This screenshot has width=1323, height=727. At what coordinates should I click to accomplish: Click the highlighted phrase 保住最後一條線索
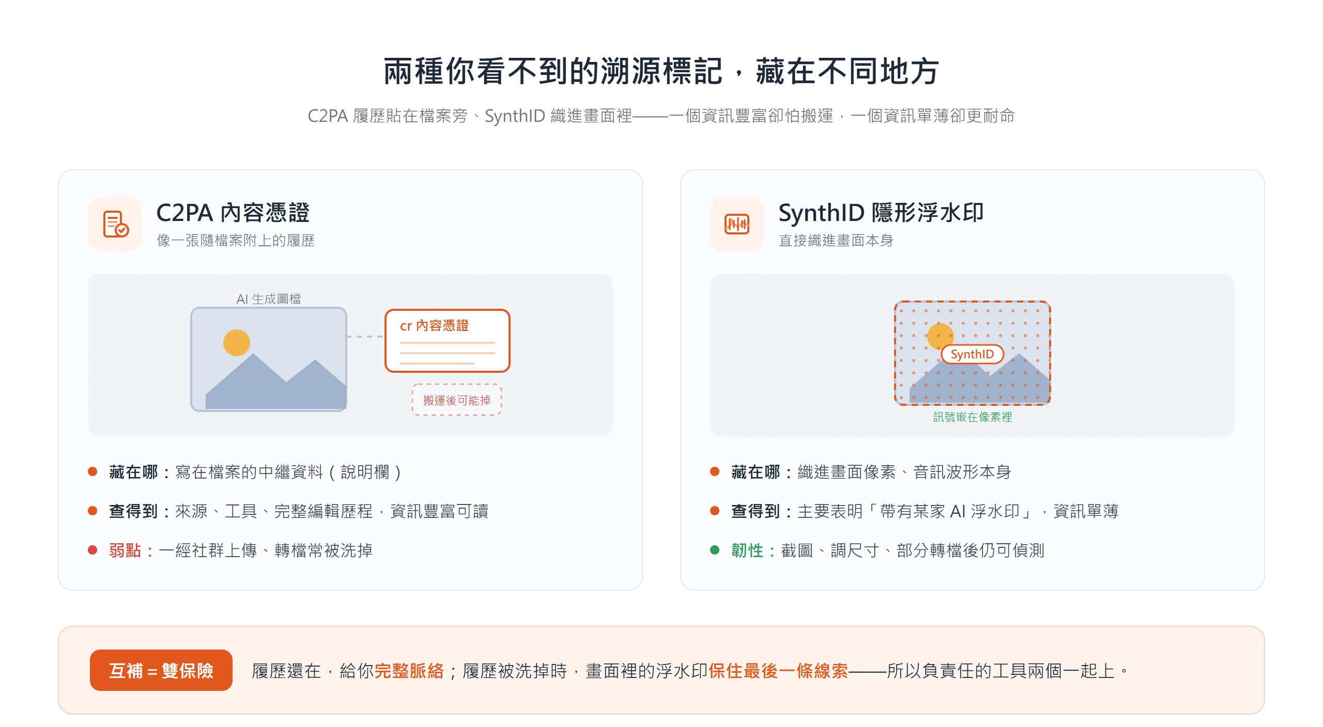tap(778, 671)
